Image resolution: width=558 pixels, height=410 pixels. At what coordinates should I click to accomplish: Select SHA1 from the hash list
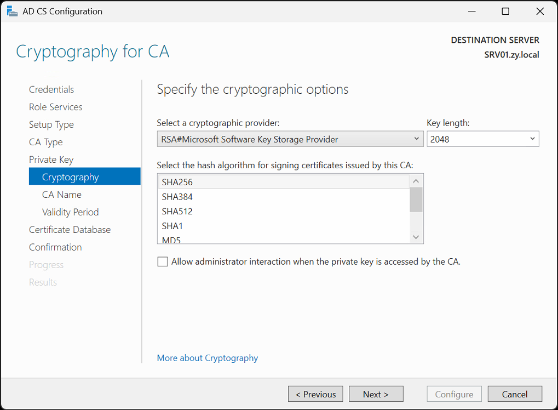tap(284, 226)
